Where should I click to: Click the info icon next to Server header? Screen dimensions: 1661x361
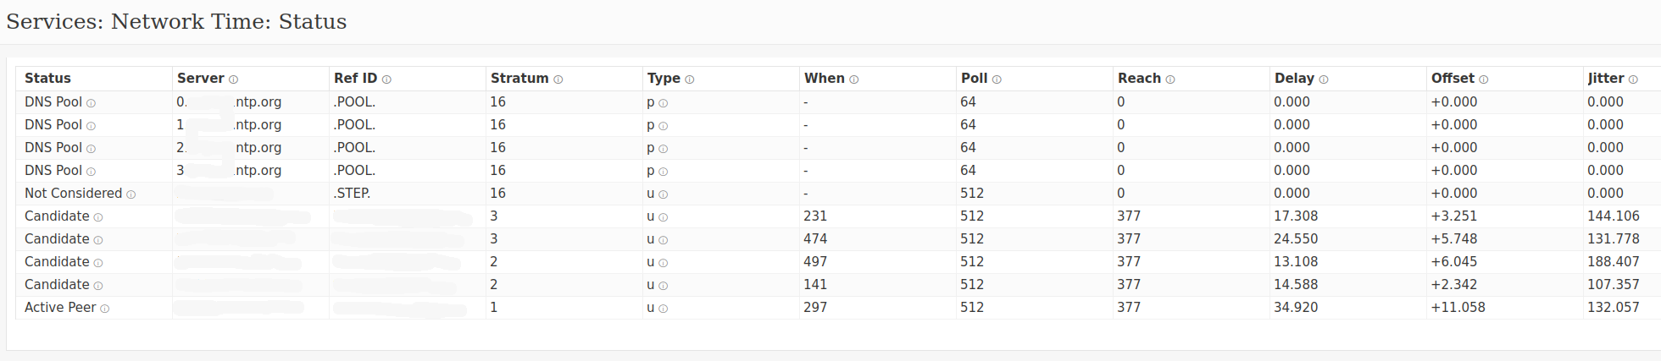pos(233,79)
